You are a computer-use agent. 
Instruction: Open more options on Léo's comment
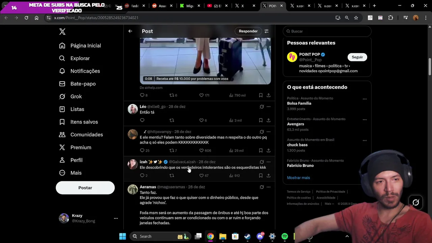point(269,107)
